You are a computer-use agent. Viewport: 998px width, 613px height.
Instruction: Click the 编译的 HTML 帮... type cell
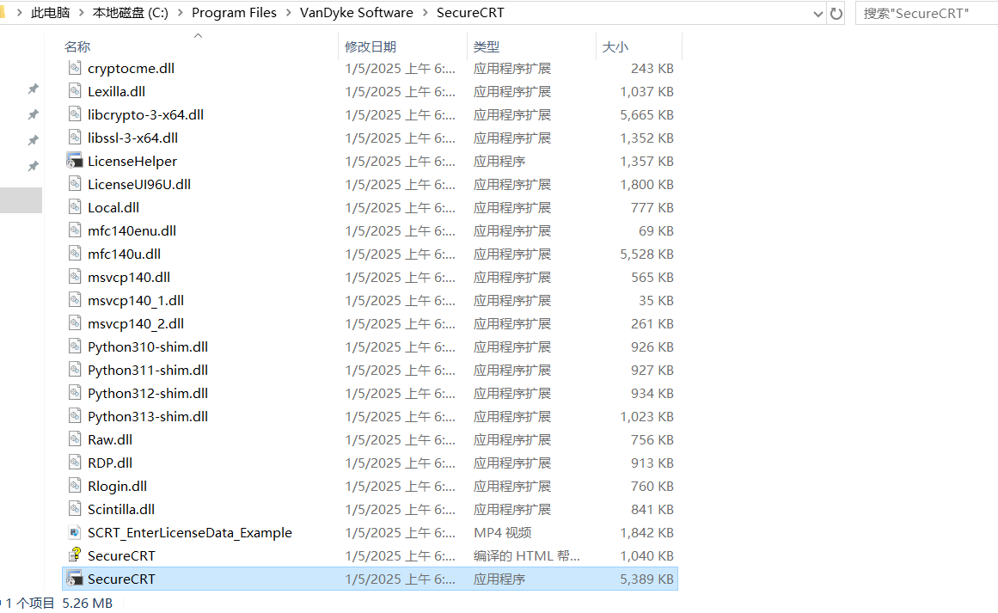527,555
